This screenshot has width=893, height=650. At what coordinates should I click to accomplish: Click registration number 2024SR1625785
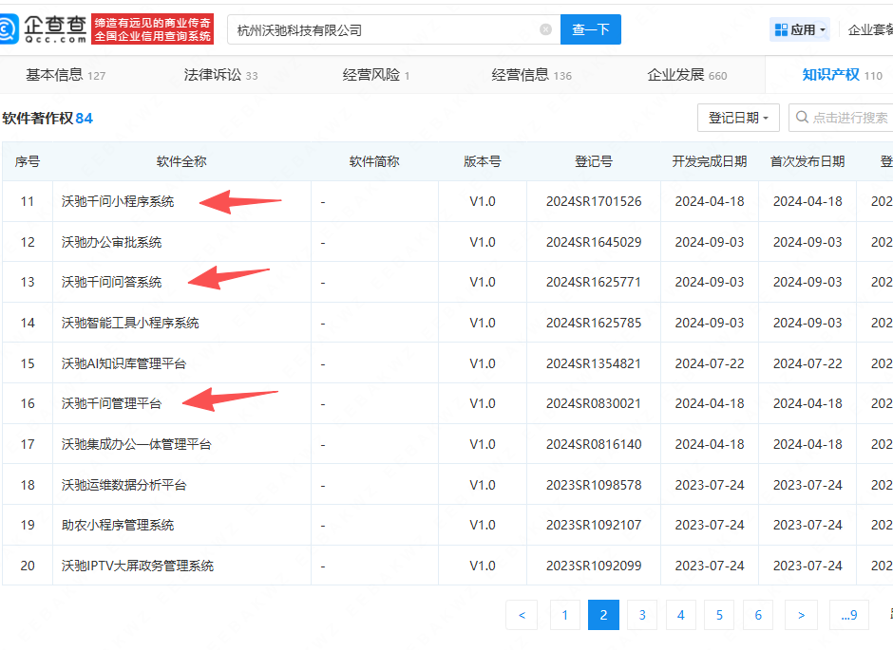click(x=594, y=323)
